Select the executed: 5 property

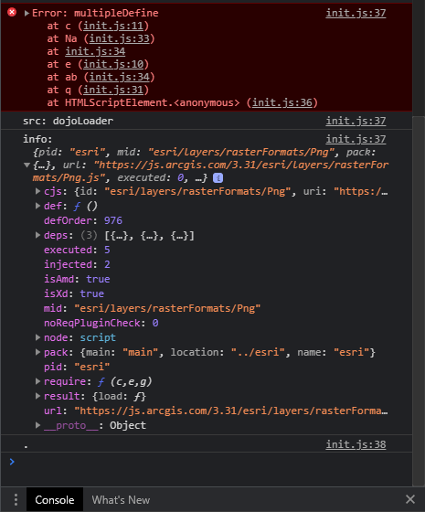click(x=77, y=250)
